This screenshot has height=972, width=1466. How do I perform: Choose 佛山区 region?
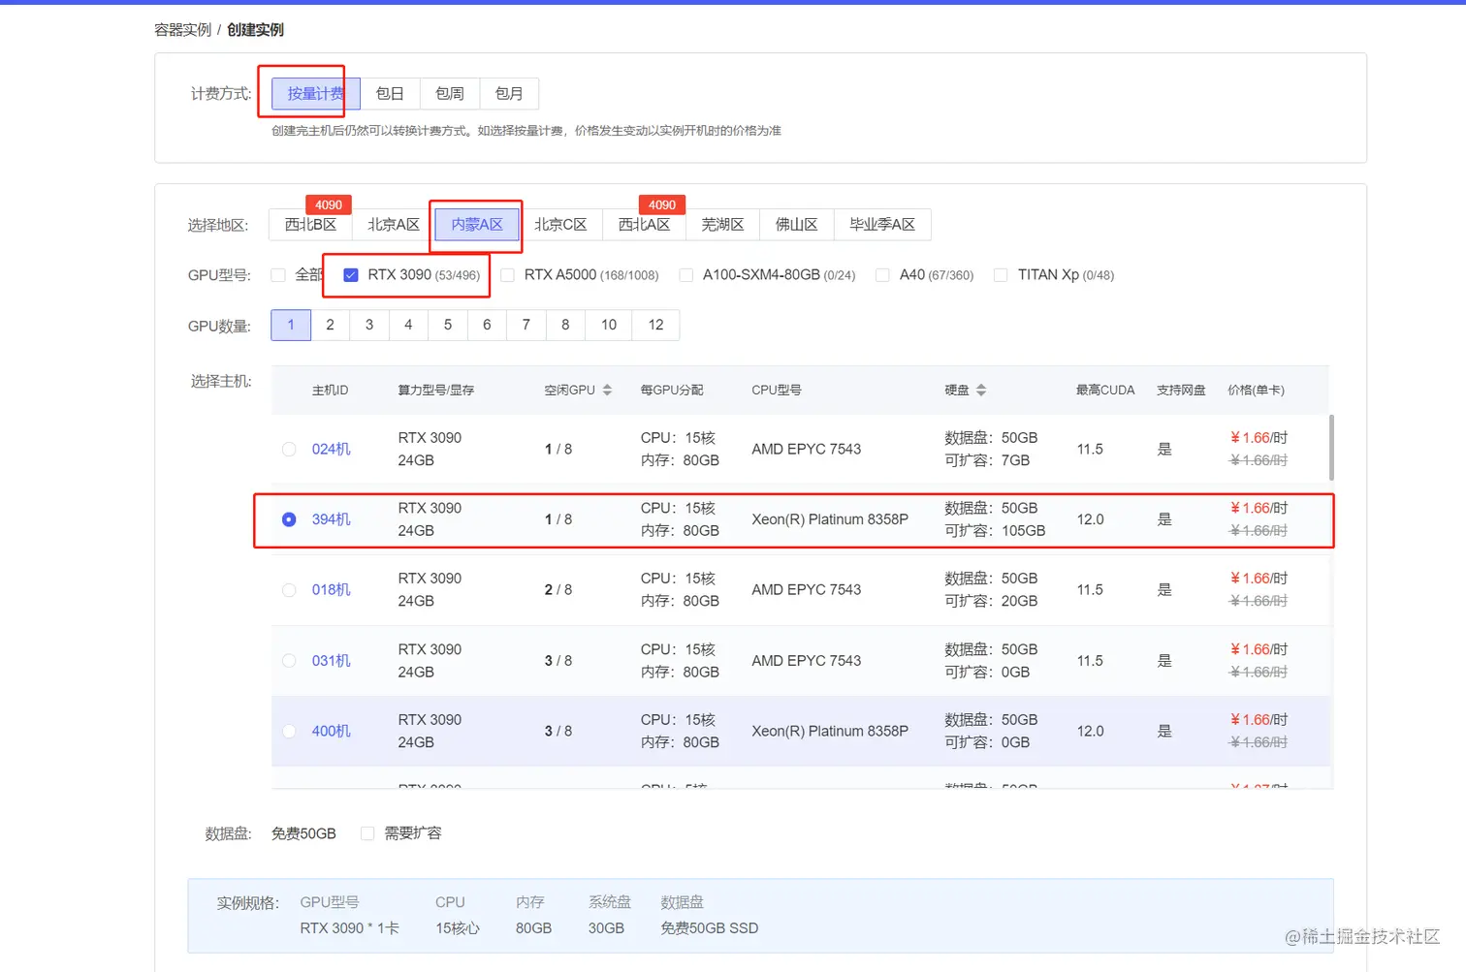tap(796, 225)
